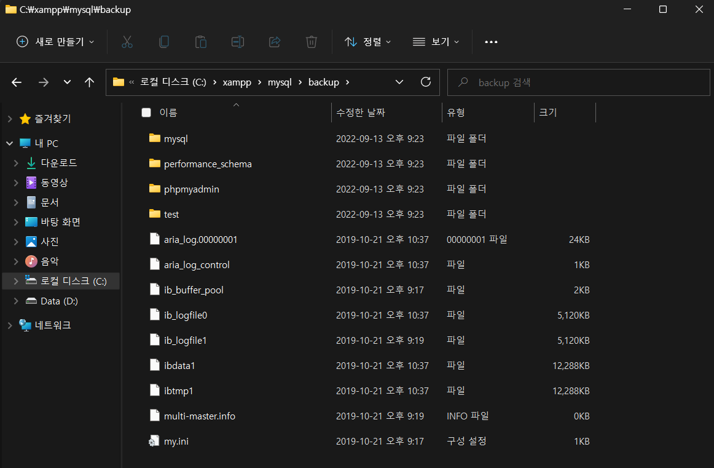Screen dimensions: 714x468
Task: Click the aria_log.00000001 file icon
Action: click(x=155, y=239)
